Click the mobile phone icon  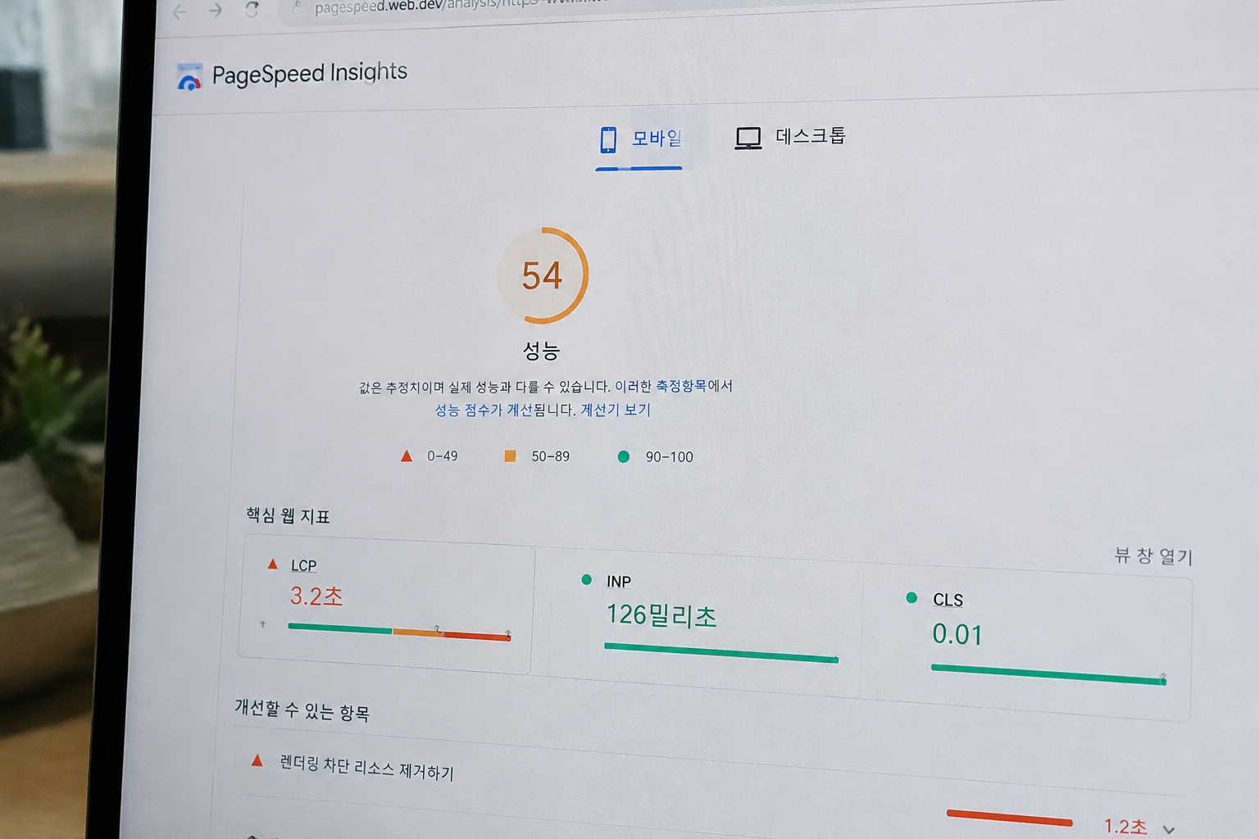point(608,140)
